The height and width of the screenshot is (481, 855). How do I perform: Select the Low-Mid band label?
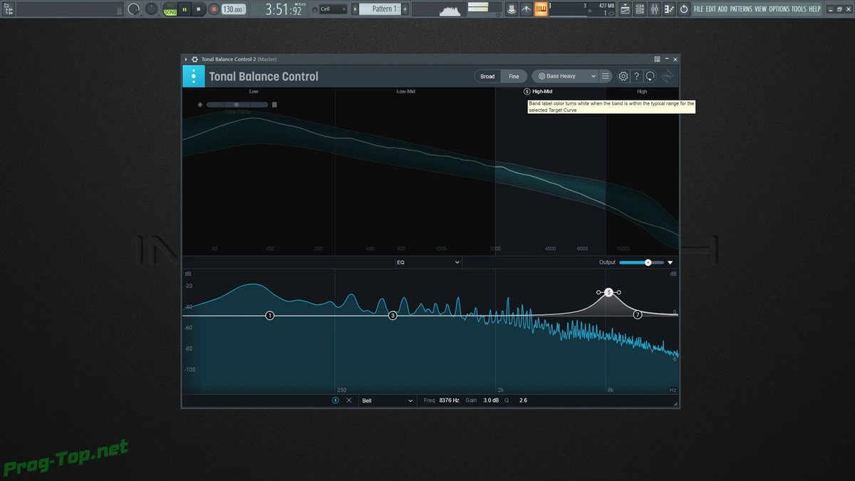[405, 91]
